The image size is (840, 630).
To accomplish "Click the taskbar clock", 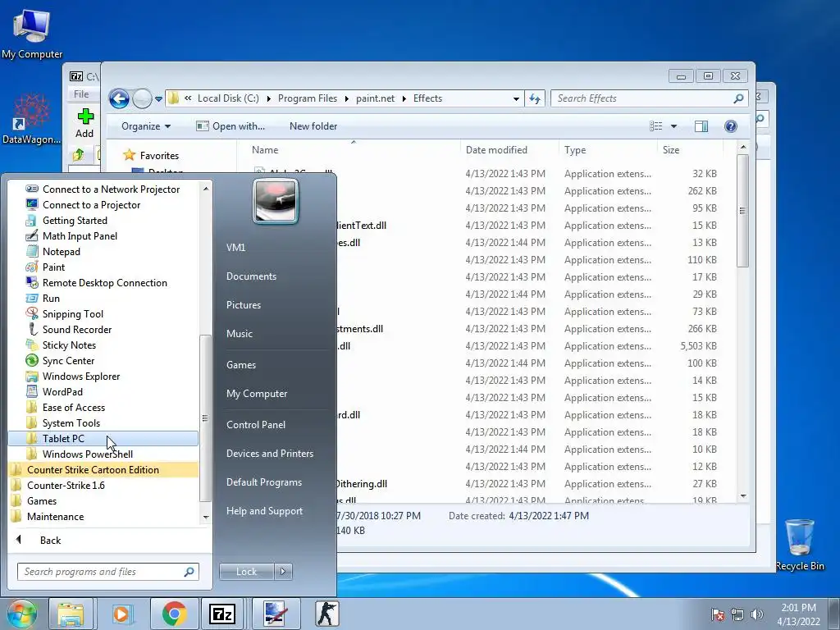I will [x=798, y=614].
